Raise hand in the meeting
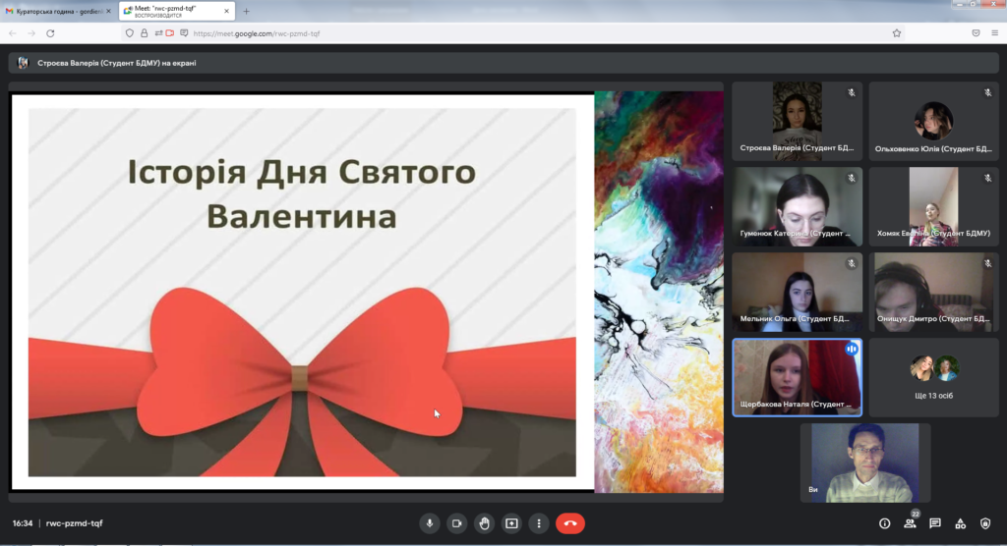The image size is (1007, 546). pyautogui.click(x=484, y=523)
